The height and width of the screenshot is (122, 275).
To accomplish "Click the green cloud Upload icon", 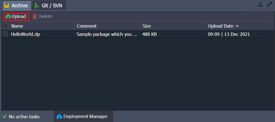I will point(8,17).
